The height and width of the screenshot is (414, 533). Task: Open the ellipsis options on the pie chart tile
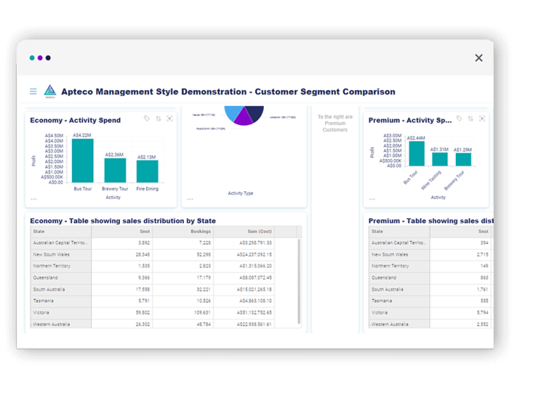(x=190, y=198)
